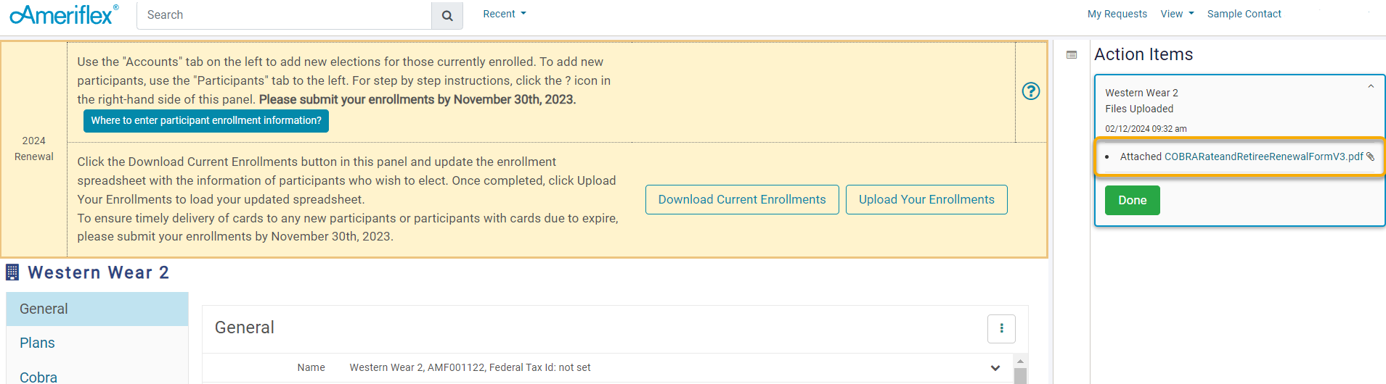
Task: Open the help question mark icon
Action: coord(1030,91)
